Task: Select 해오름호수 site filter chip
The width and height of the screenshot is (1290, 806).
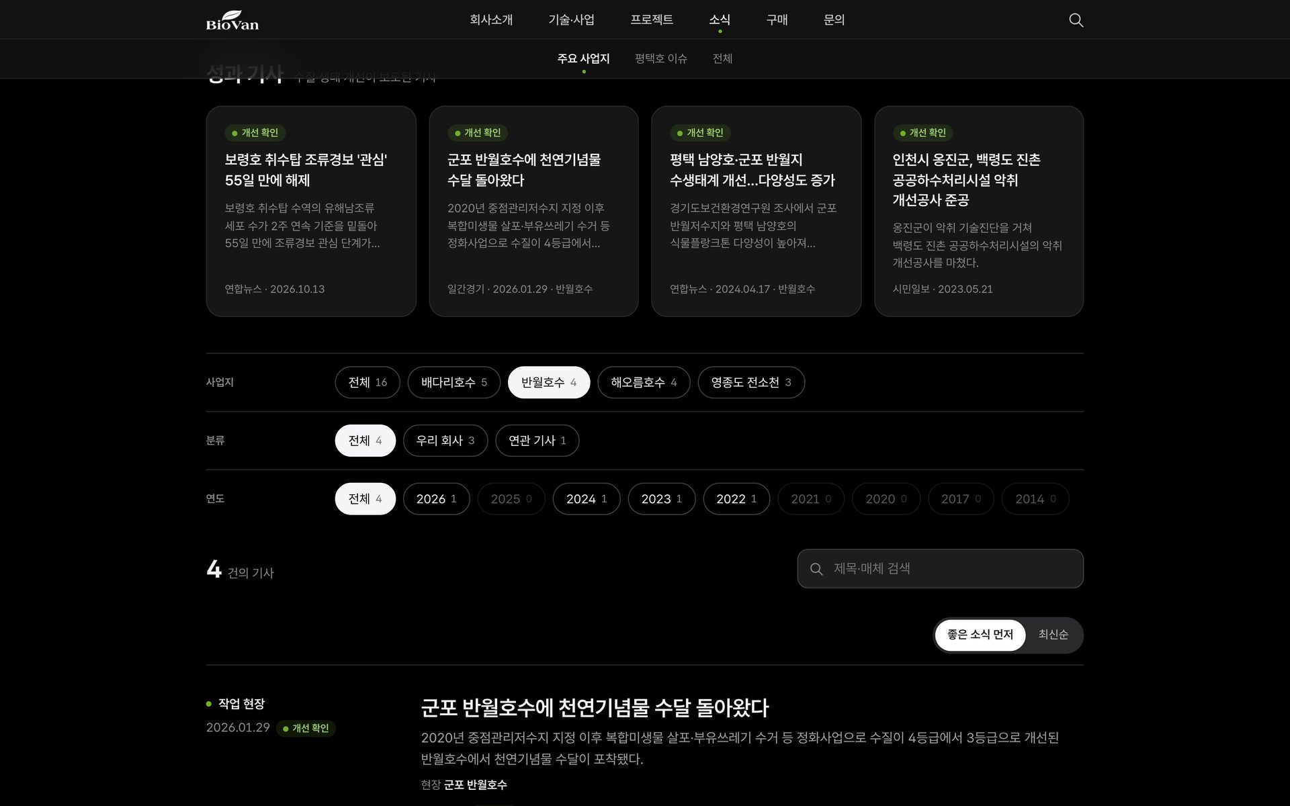Action: pos(644,382)
